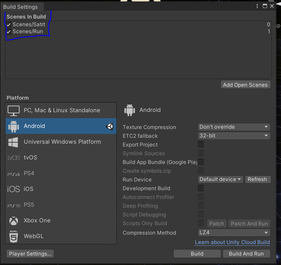Toggle the Create symbols.zip checkbox
Viewport: 281px width, 265px height.
click(x=201, y=171)
